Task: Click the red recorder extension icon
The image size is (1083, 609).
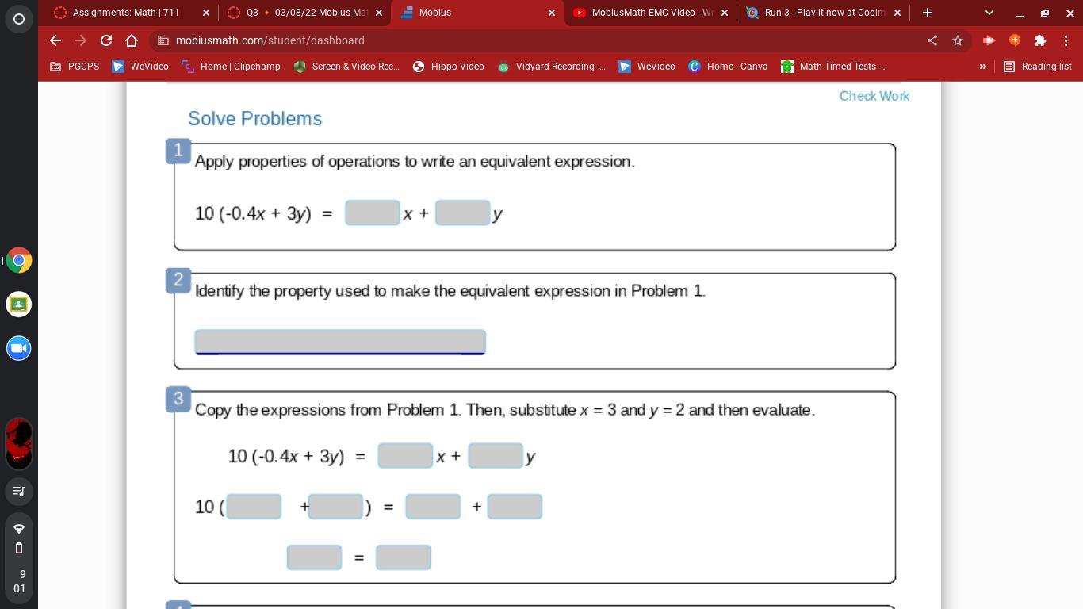Action: pos(989,40)
